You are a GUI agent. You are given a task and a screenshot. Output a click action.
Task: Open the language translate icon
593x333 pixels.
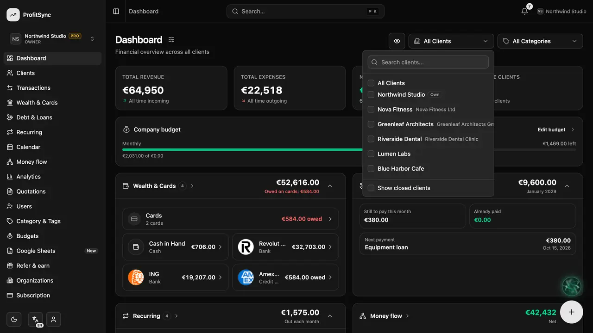tap(35, 319)
